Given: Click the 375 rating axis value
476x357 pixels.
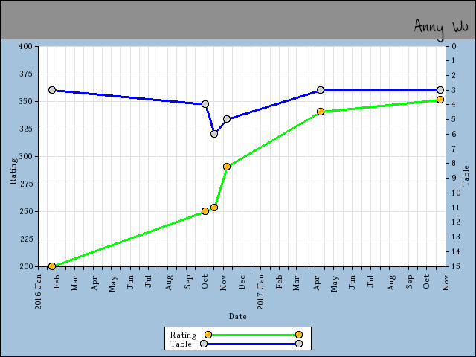Looking at the screenshot, I should [25, 74].
